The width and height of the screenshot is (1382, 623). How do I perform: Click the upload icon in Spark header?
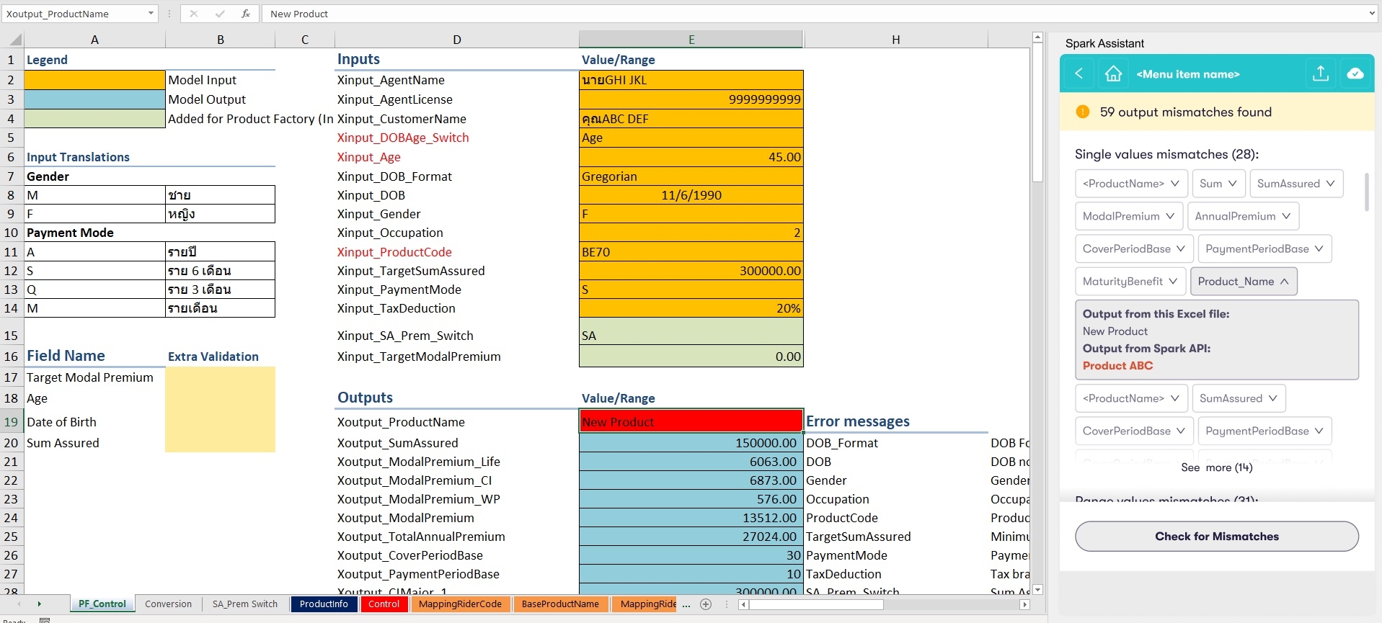[1320, 73]
